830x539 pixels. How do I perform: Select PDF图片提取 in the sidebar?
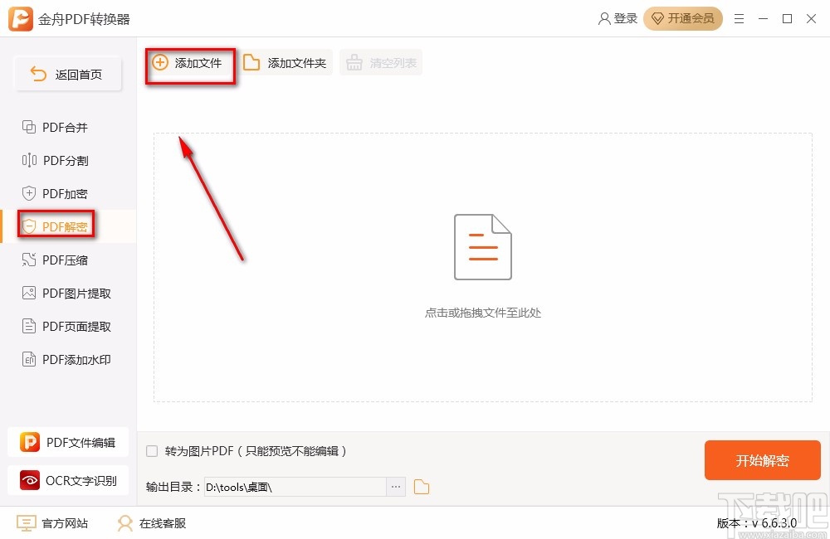[x=68, y=293]
